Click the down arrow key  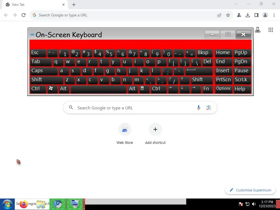coord(185,89)
